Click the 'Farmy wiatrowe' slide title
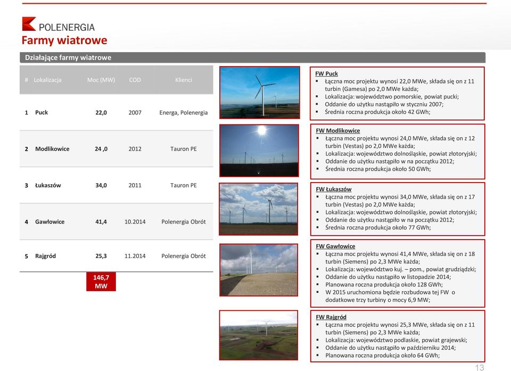This screenshot has width=511, height=371. click(64, 40)
